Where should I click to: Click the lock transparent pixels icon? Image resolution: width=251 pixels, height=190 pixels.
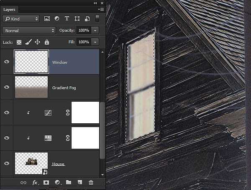pos(19,42)
